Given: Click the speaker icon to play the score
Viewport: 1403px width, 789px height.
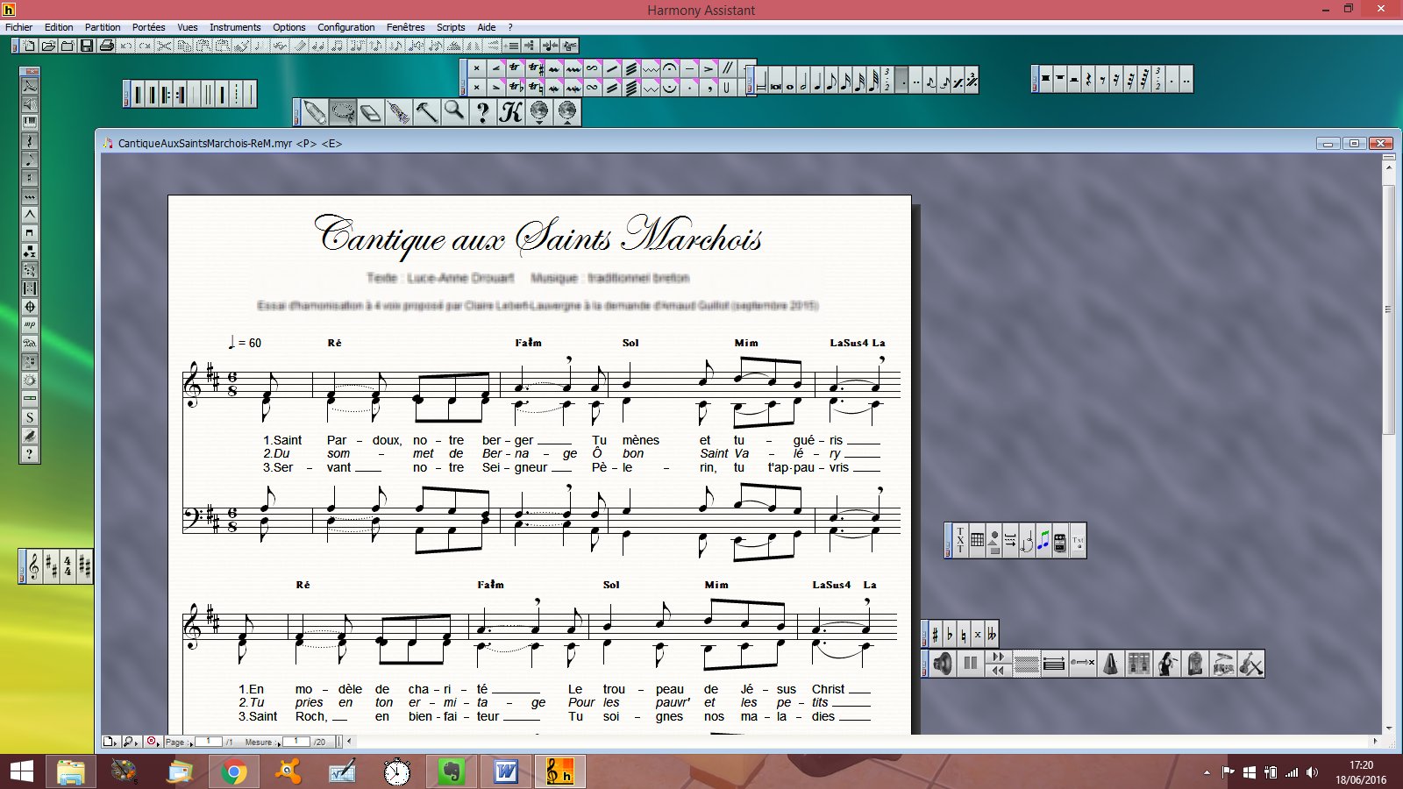Looking at the screenshot, I should tap(942, 664).
